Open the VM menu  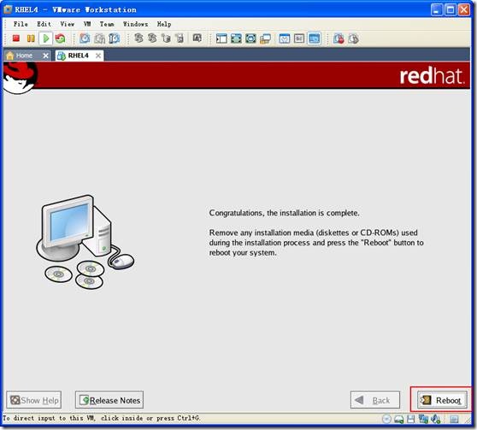(87, 24)
